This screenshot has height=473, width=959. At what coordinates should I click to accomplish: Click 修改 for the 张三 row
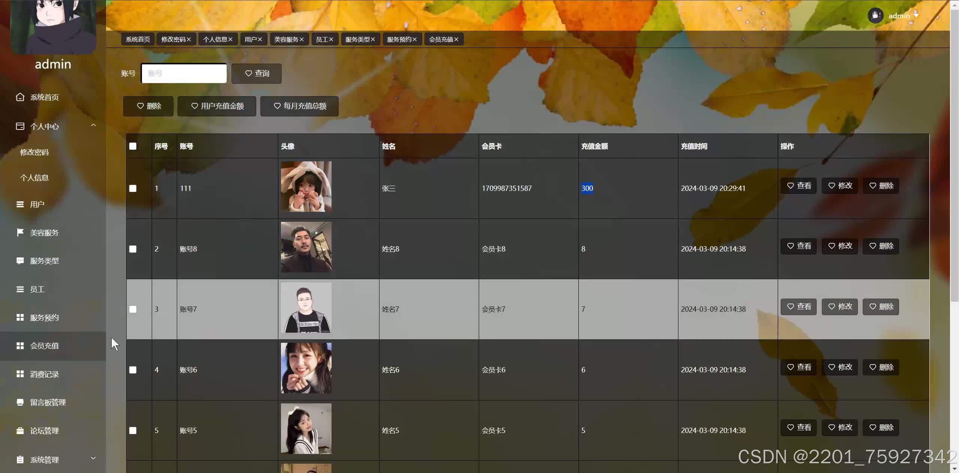(x=839, y=186)
